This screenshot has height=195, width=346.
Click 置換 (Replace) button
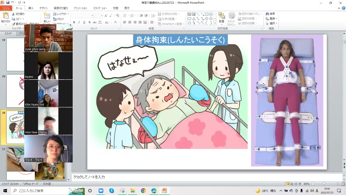(x=271, y=19)
